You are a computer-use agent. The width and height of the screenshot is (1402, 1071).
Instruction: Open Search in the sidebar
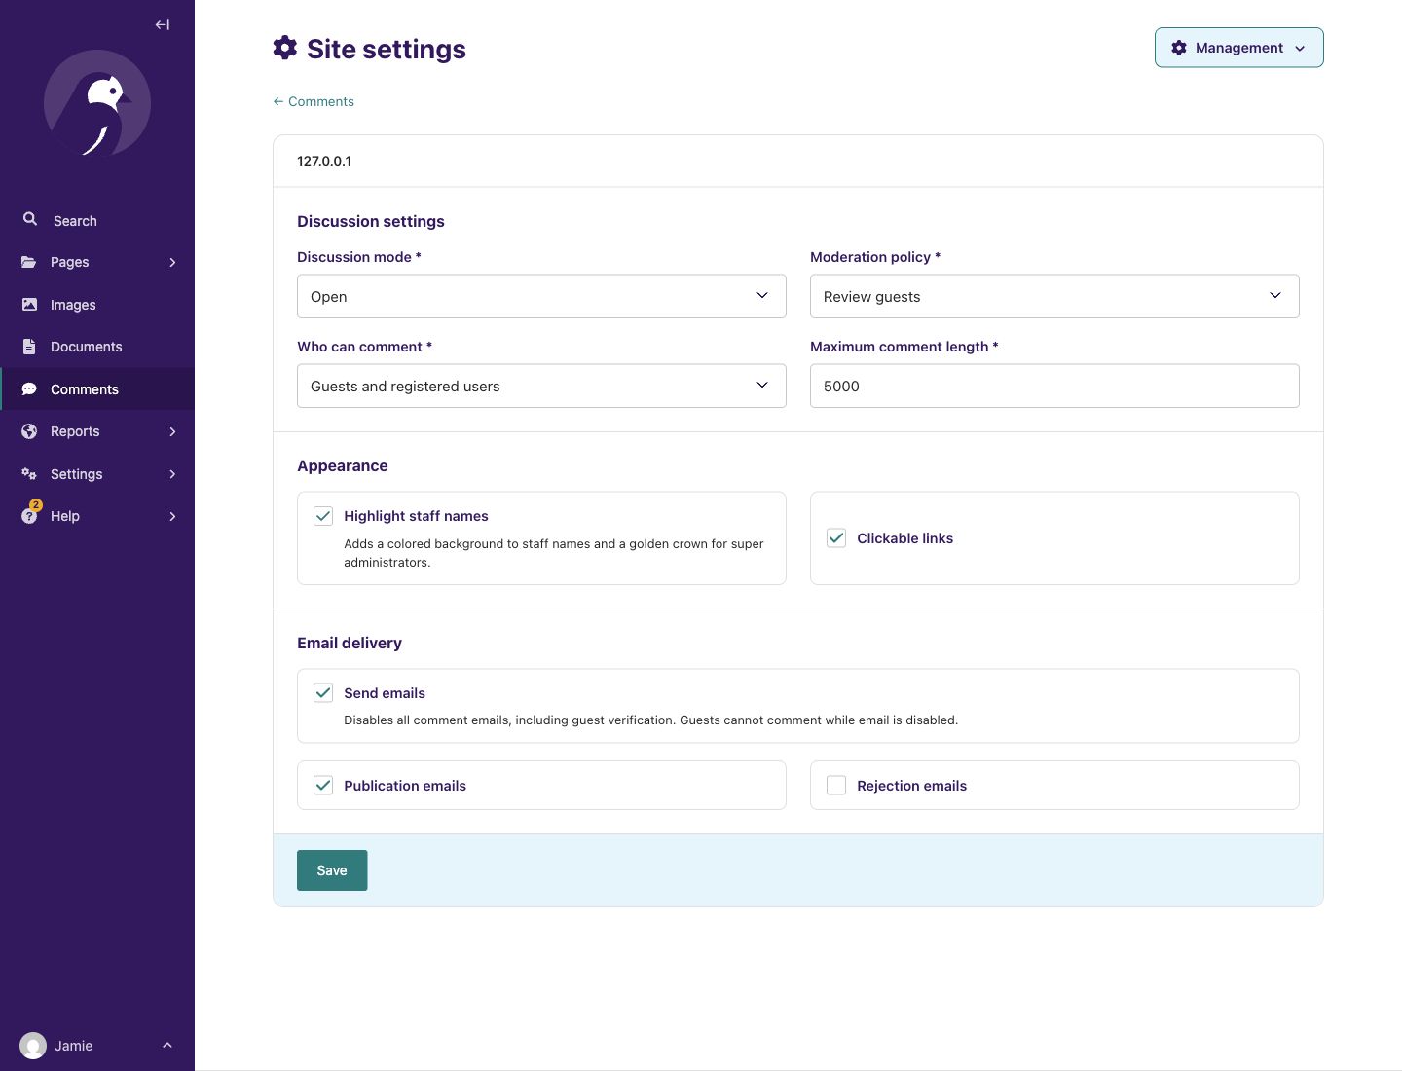[x=97, y=220]
